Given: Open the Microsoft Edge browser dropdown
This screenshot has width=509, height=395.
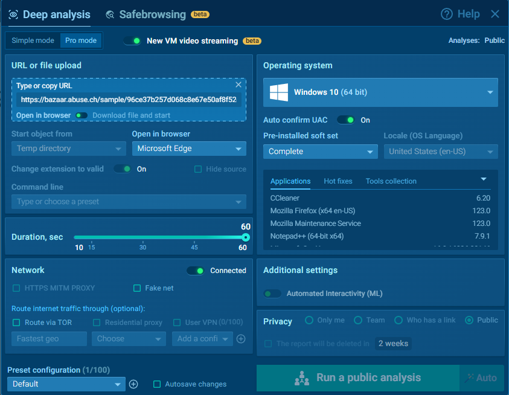Looking at the screenshot, I should click(189, 149).
